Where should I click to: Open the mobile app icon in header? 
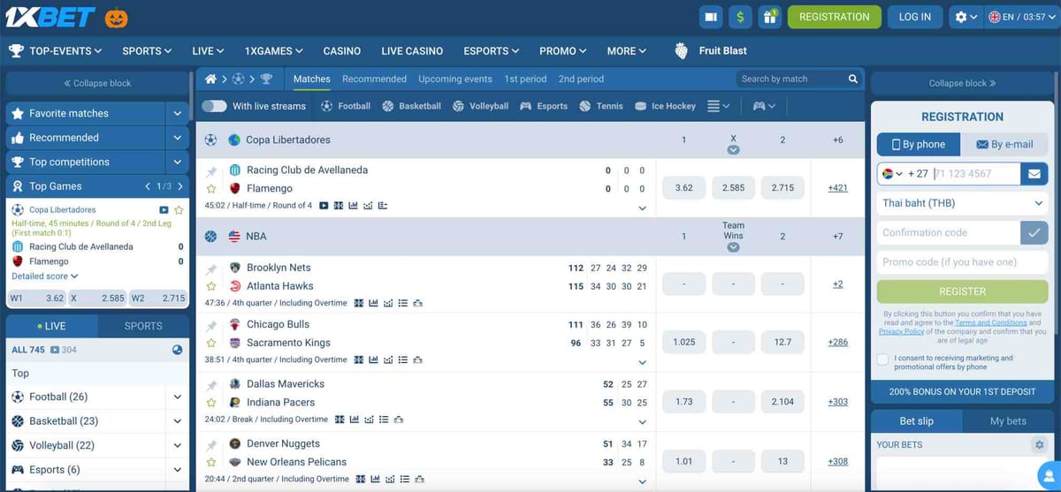[x=711, y=17]
